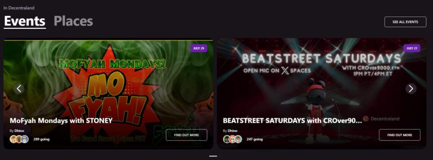Click last attendee avatar on BEATSTREET event
This screenshot has height=160, width=433.
(238, 139)
